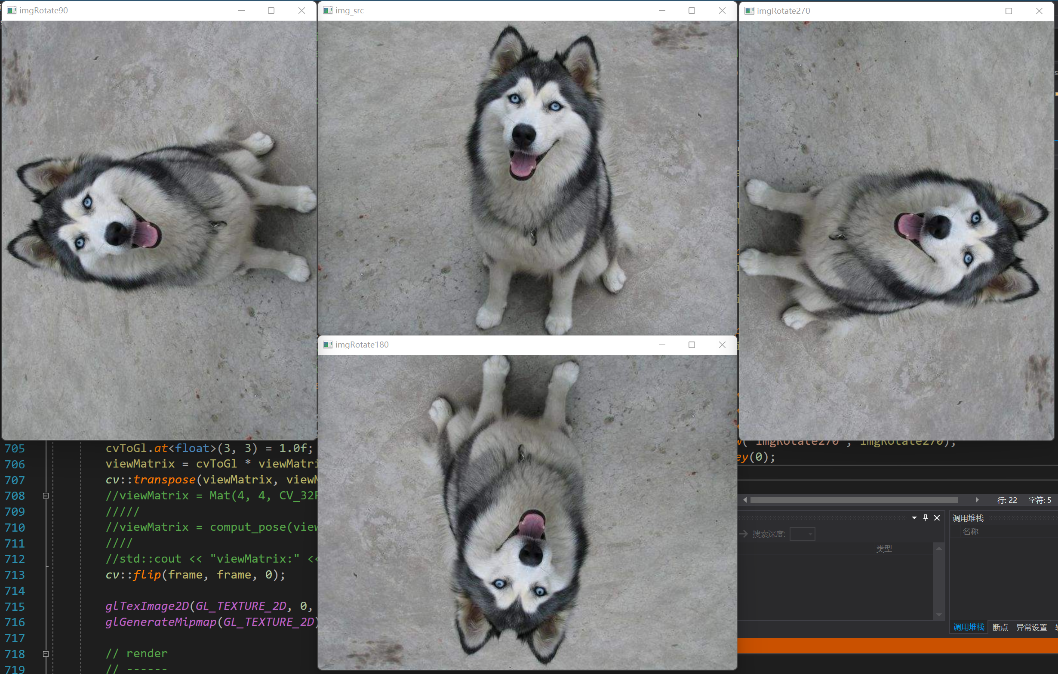Click the img_src window title icon

[328, 10]
